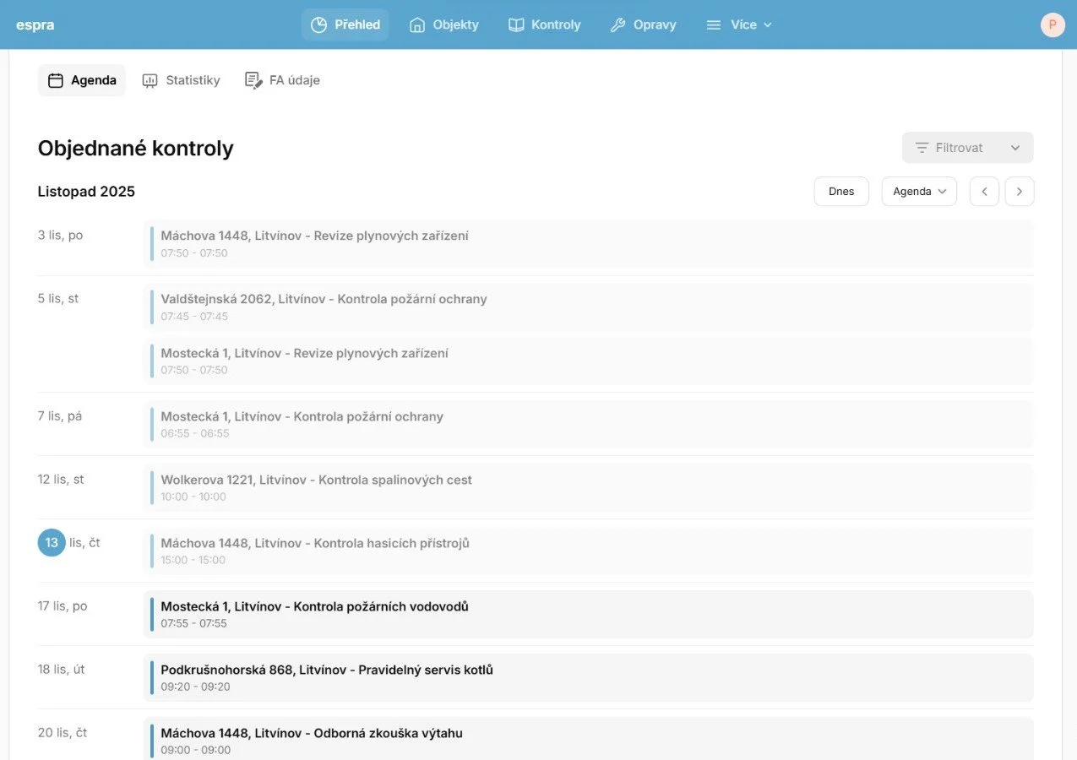
Task: Open the Agenda view selector
Action: pyautogui.click(x=919, y=192)
